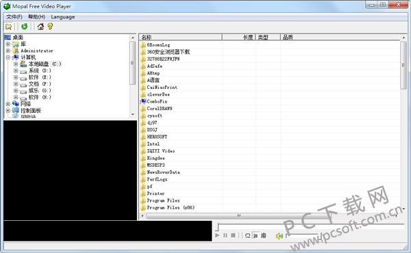Click the green refresh toolbar icon
The image size is (411, 253).
pos(25,26)
